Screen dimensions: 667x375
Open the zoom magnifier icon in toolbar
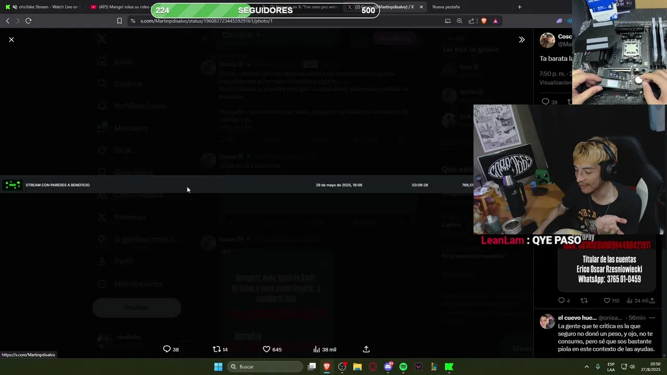(x=460, y=21)
